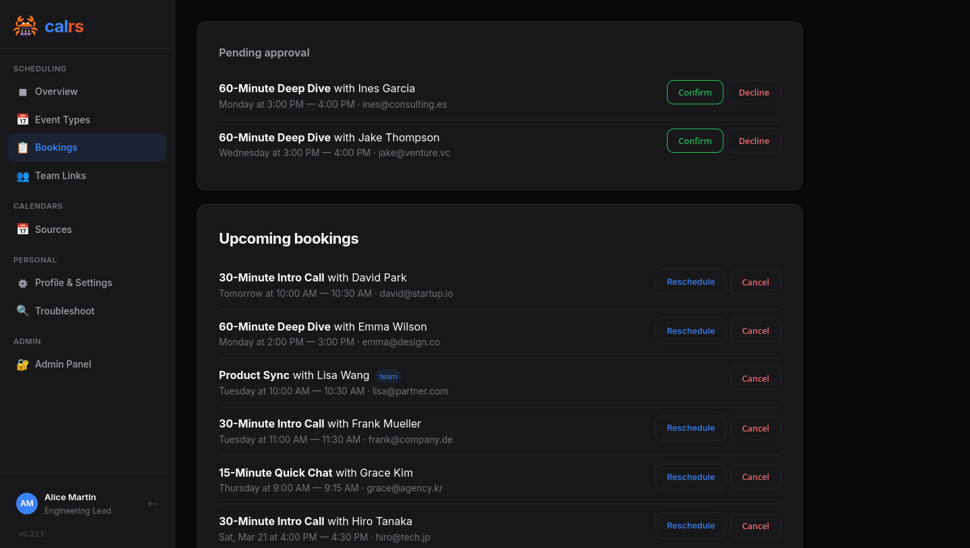Select the Bookings clipboard icon

23,147
